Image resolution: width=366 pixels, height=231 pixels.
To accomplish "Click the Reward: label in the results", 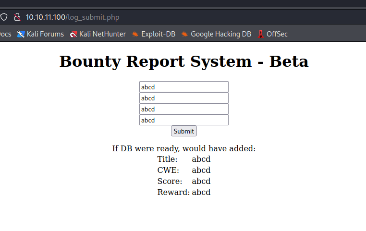I will [x=173, y=193].
